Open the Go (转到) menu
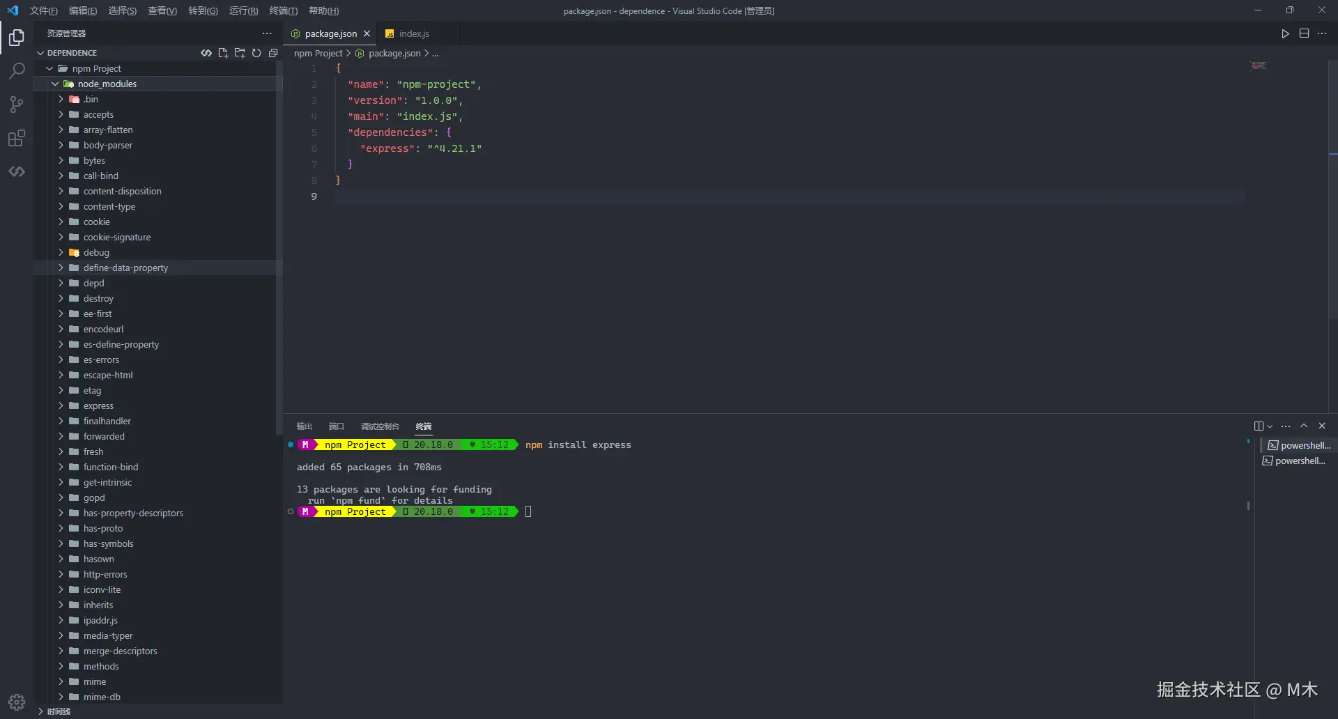The height and width of the screenshot is (719, 1338). click(x=203, y=10)
